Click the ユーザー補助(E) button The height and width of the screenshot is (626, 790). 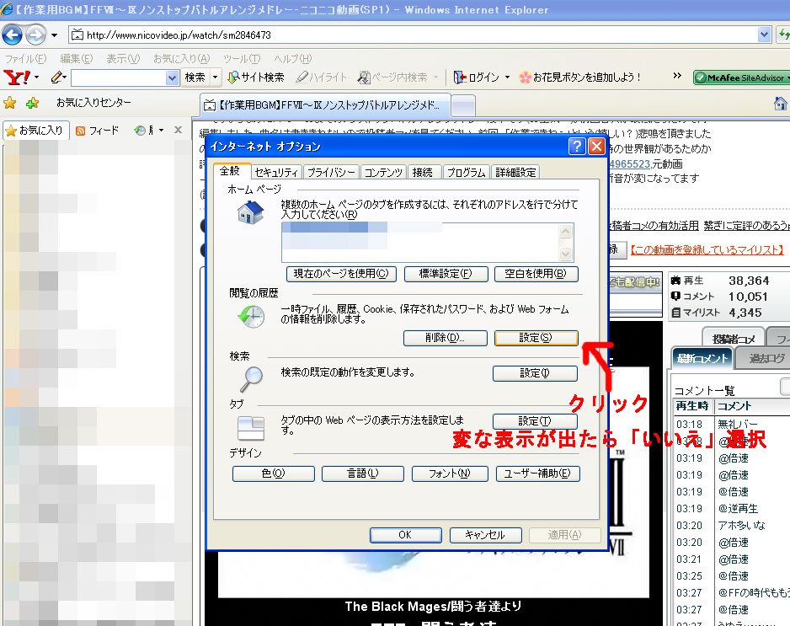(537, 474)
